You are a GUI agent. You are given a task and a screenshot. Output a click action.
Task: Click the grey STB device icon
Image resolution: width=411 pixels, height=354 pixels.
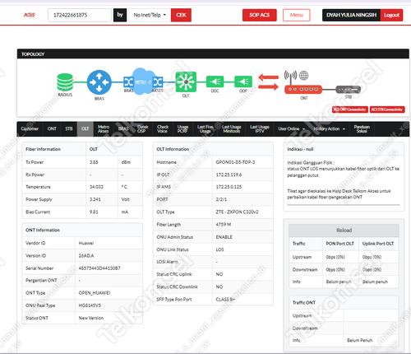349,90
